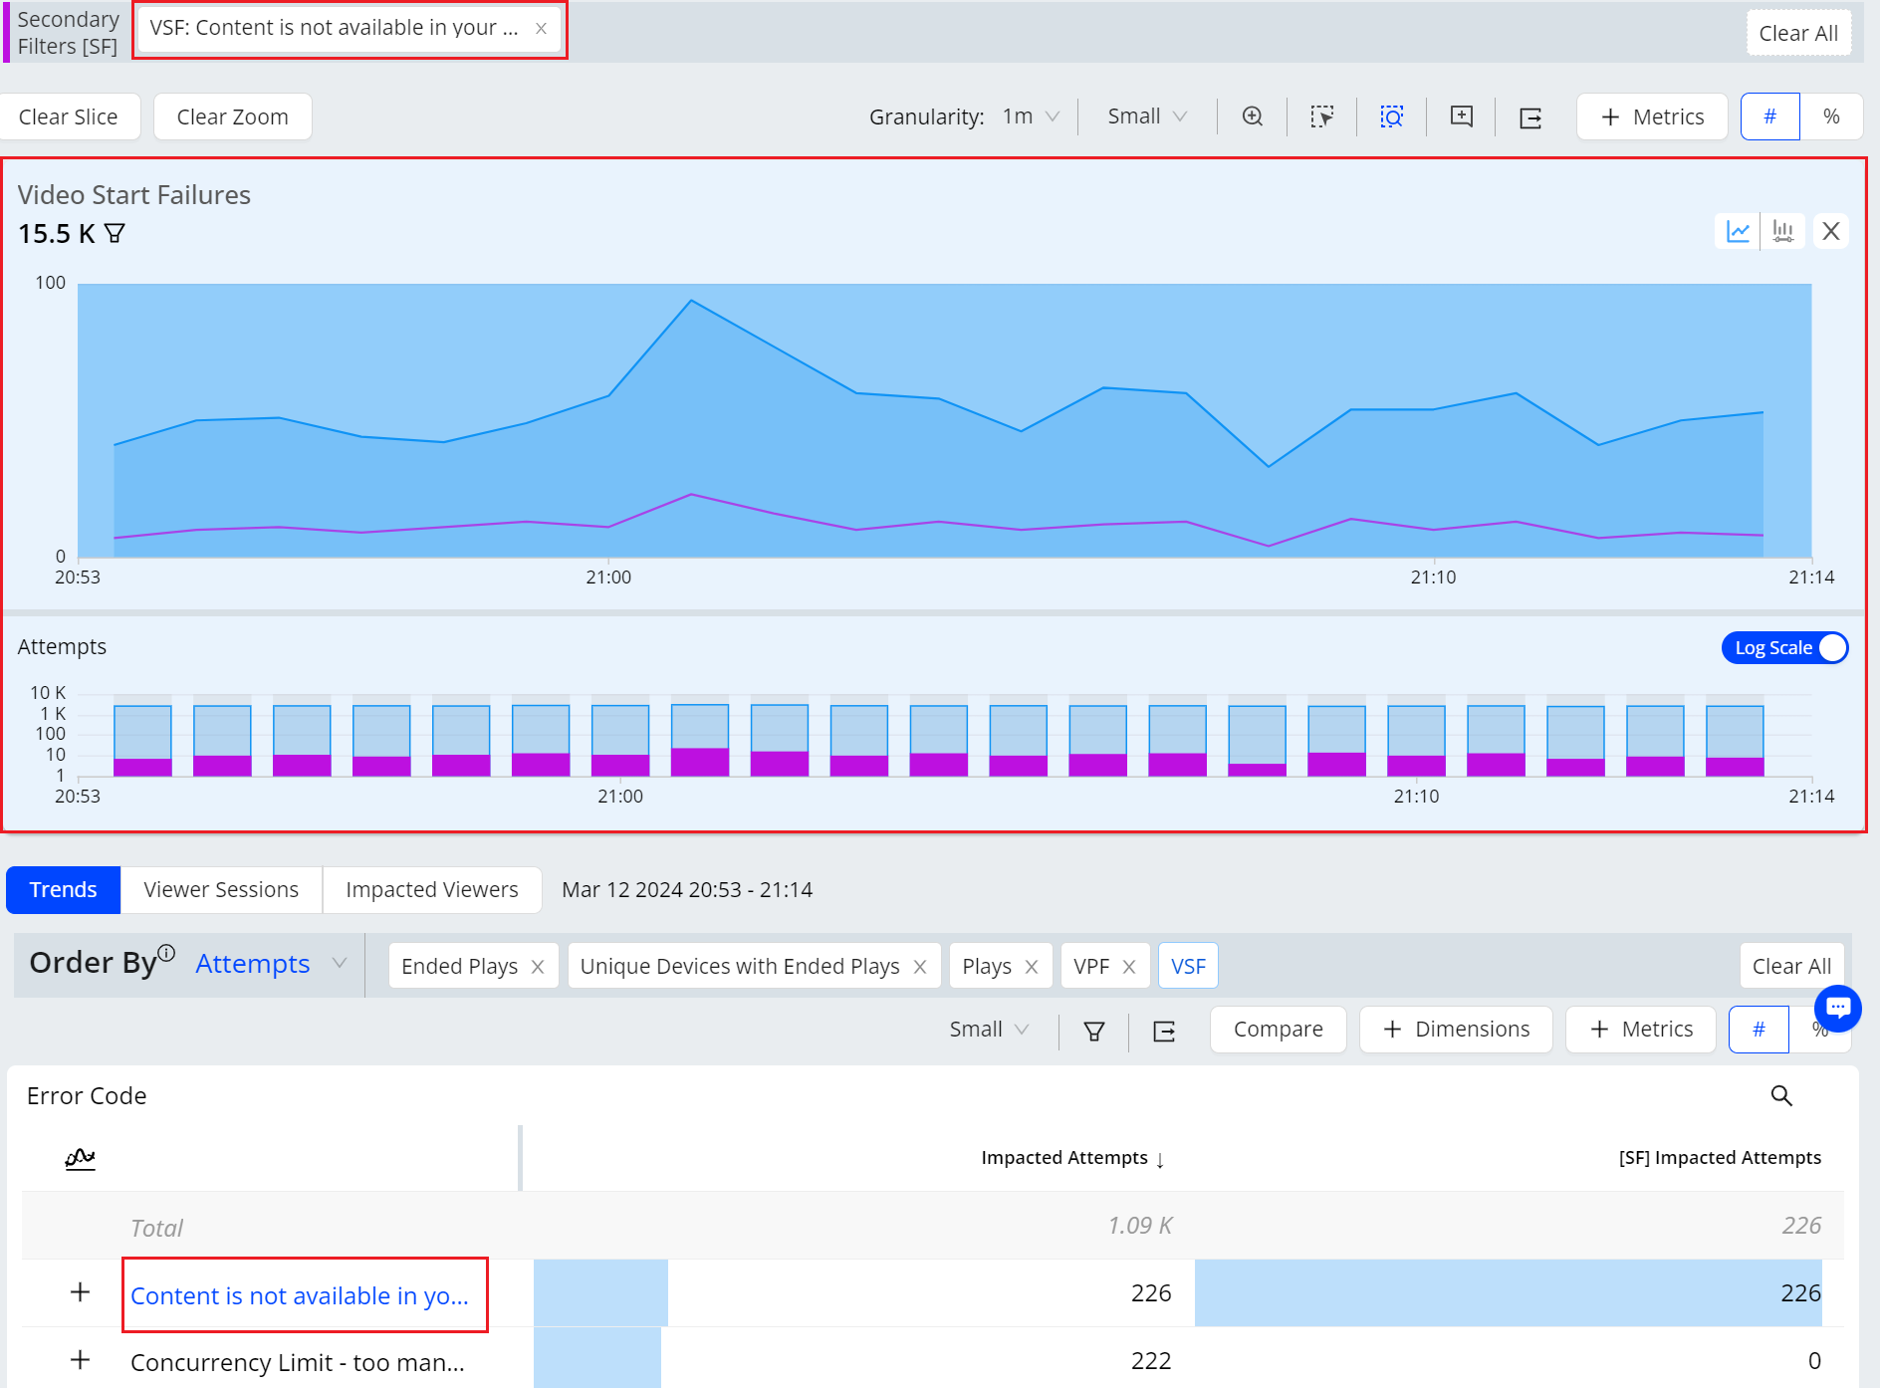The height and width of the screenshot is (1388, 1880).
Task: Click the Concurrency Limit error code text
Action: coord(298,1362)
